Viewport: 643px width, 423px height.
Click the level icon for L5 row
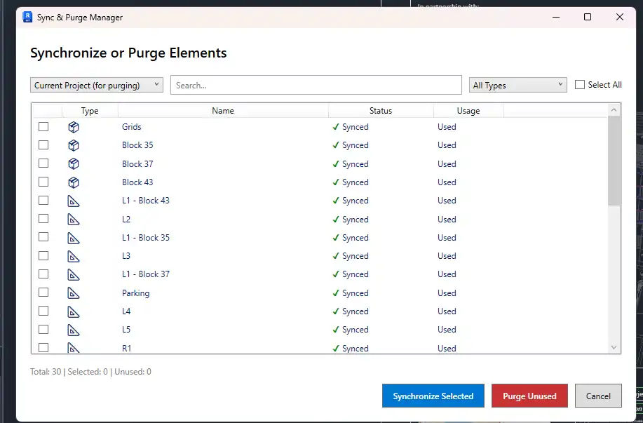(x=74, y=330)
